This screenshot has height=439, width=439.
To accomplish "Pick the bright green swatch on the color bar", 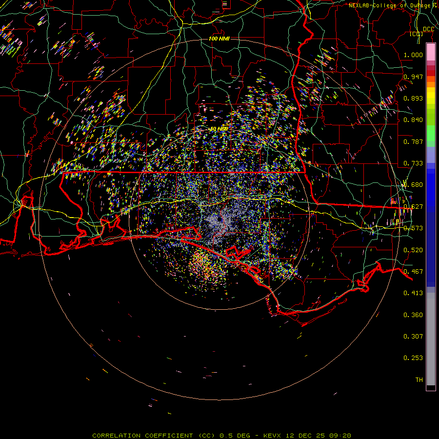I will point(431,133).
